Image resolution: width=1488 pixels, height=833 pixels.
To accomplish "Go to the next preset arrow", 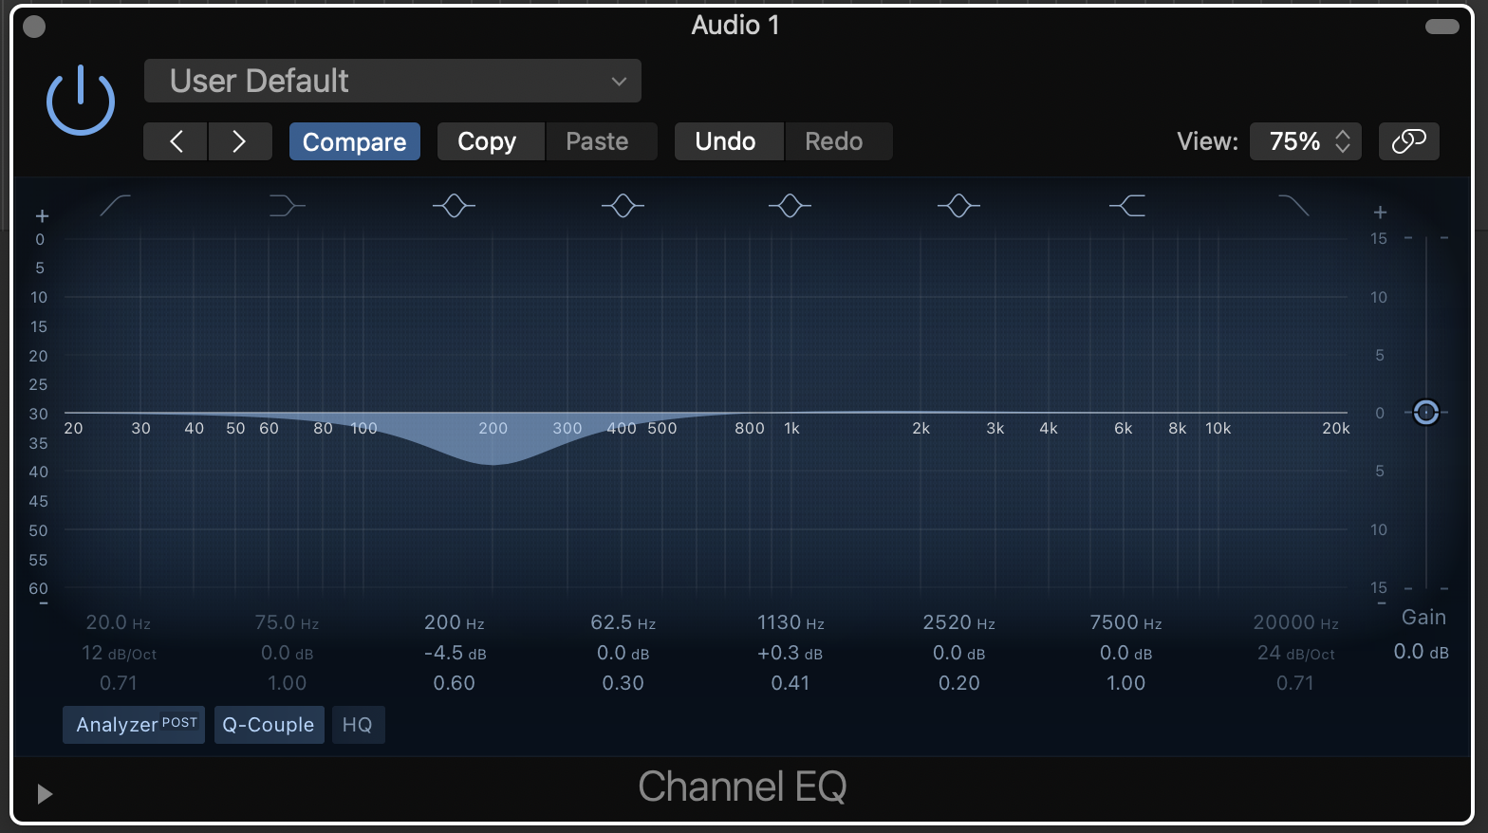I will point(239,141).
